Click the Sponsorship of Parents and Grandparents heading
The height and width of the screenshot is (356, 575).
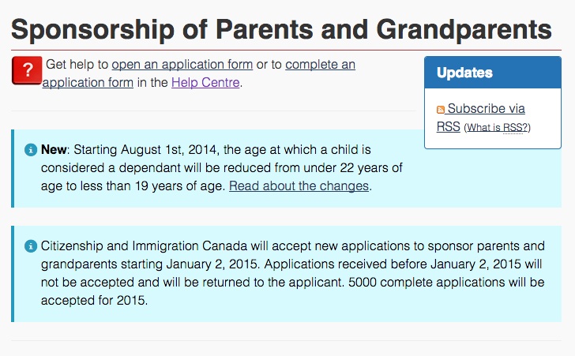281,29
